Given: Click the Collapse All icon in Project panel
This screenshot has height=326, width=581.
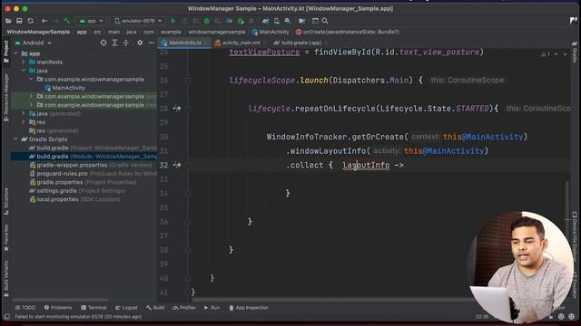Looking at the screenshot, I should pyautogui.click(x=126, y=43).
